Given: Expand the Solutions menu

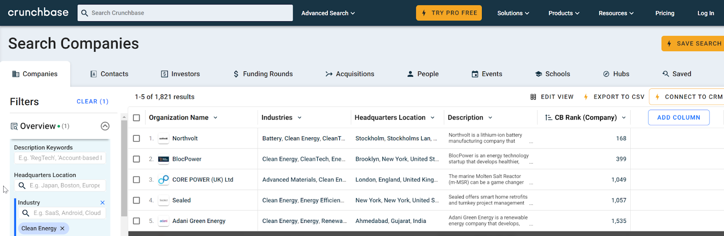Looking at the screenshot, I should tap(513, 13).
